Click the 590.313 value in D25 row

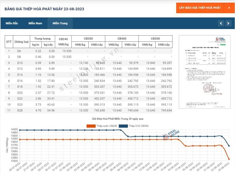(x=99, y=105)
